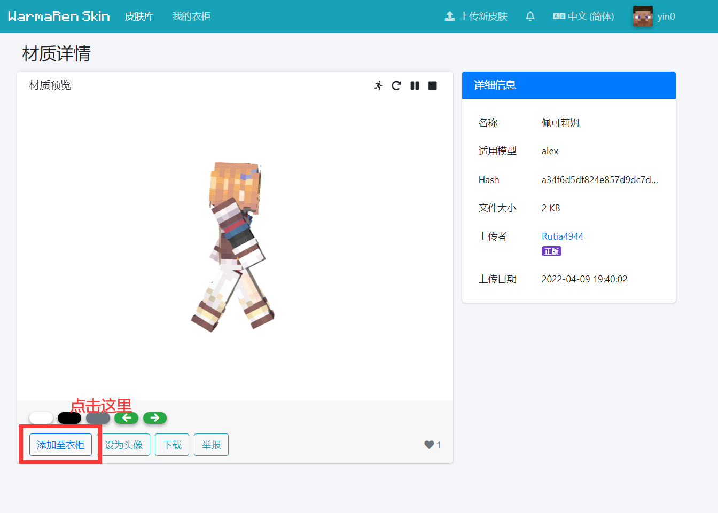Image resolution: width=718 pixels, height=513 pixels.
Task: Open the notifications bell
Action: click(530, 17)
